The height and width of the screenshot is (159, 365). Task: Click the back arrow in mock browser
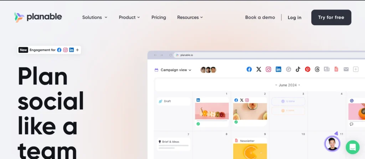155,55
